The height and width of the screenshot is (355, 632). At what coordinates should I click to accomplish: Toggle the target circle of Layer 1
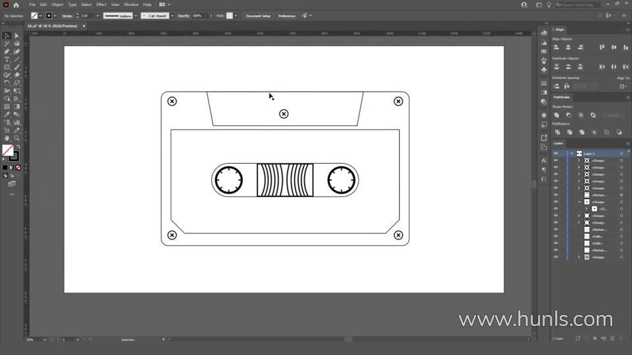621,154
